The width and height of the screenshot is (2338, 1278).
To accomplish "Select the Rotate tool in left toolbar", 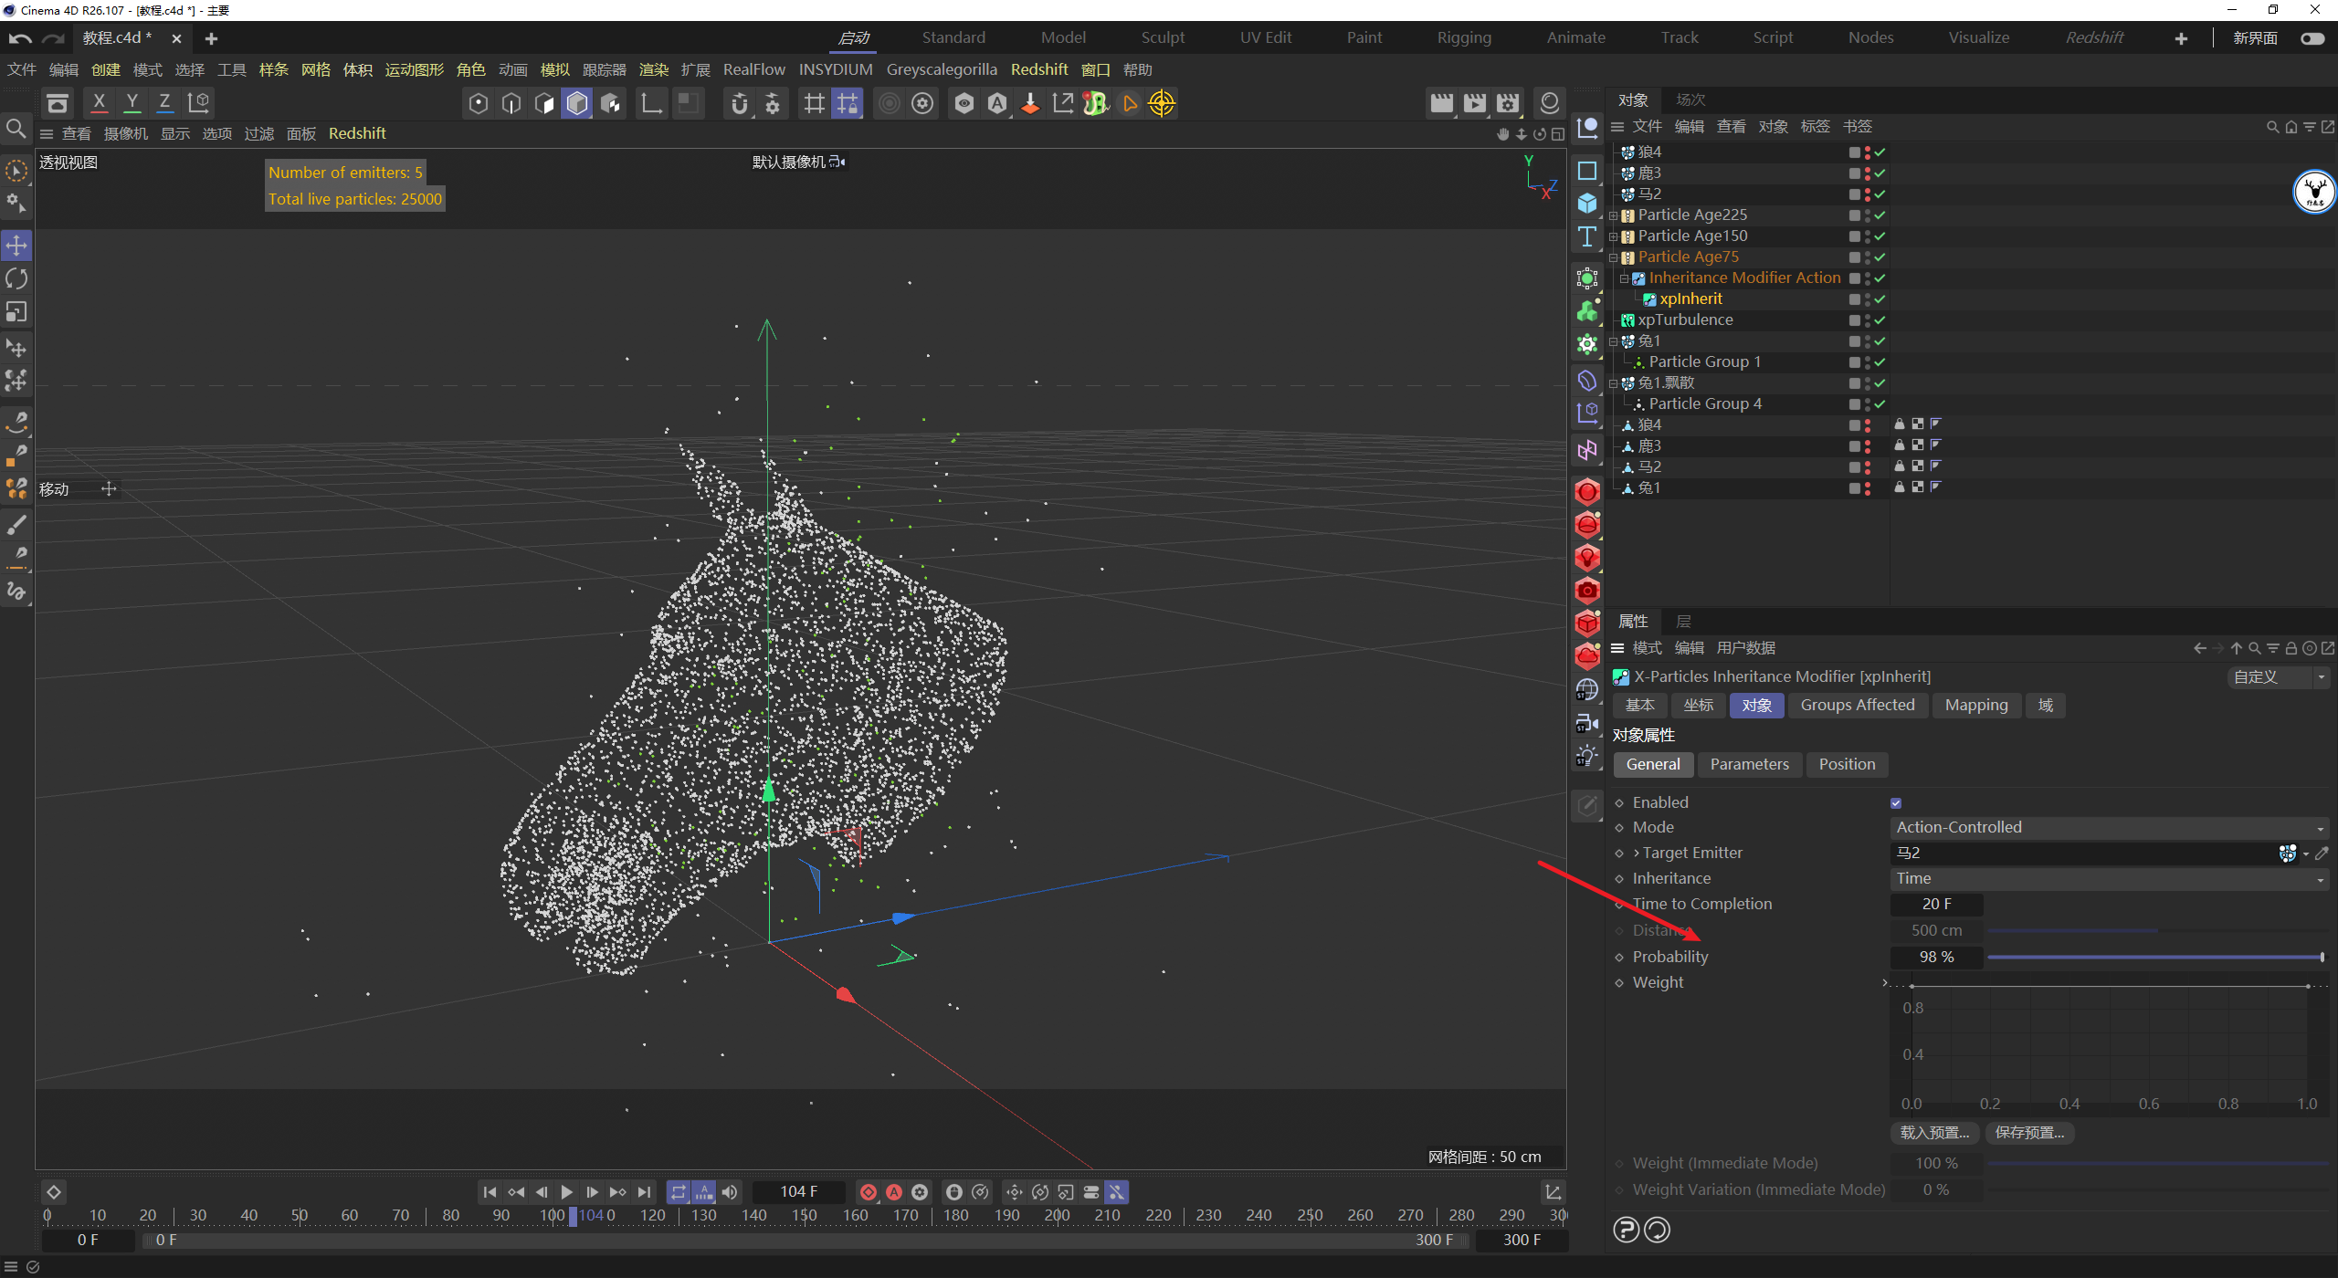I will (16, 278).
